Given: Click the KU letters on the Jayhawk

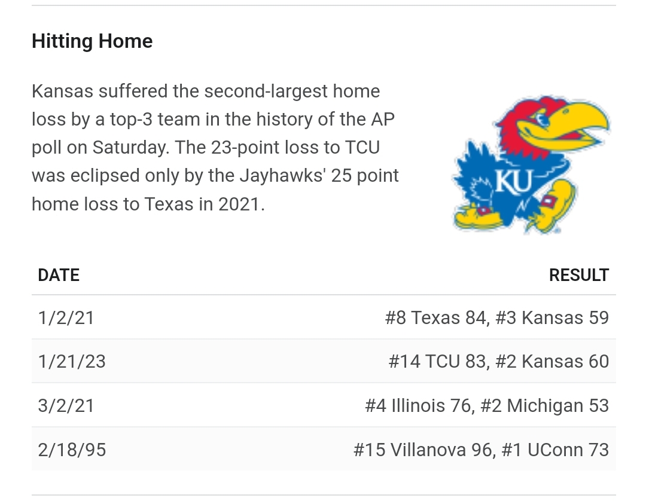Looking at the screenshot, I should pyautogui.click(x=510, y=181).
